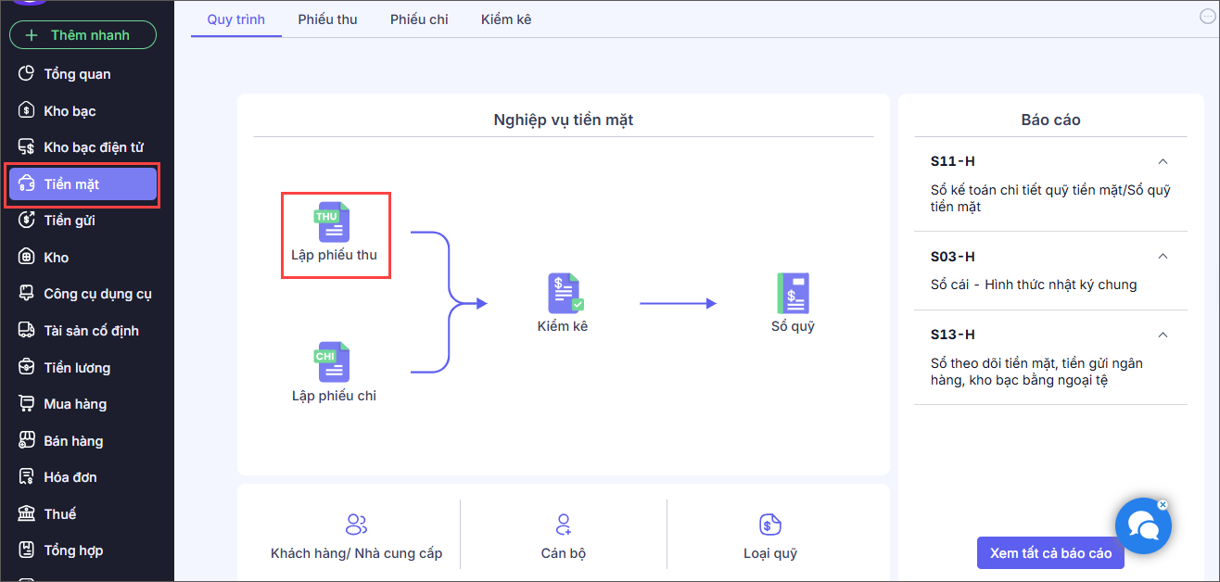Open Sổ theo dõi tiền mặt ngoại tệ report
Screen dimensions: 1220x582
point(1036,371)
